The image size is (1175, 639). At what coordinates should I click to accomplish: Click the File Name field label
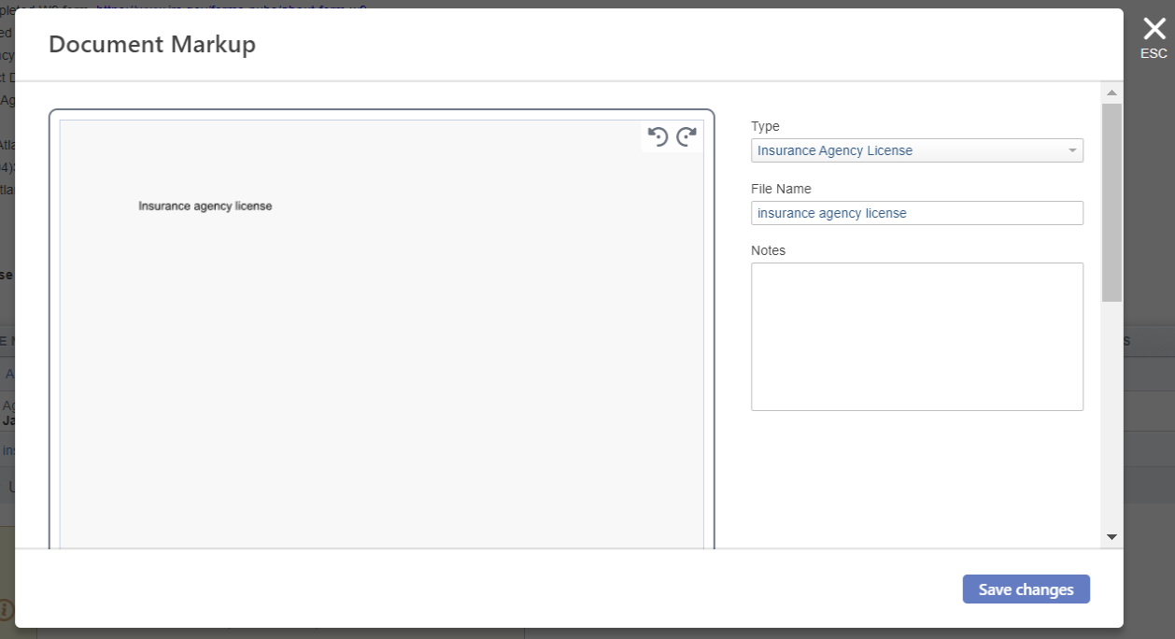click(x=781, y=189)
